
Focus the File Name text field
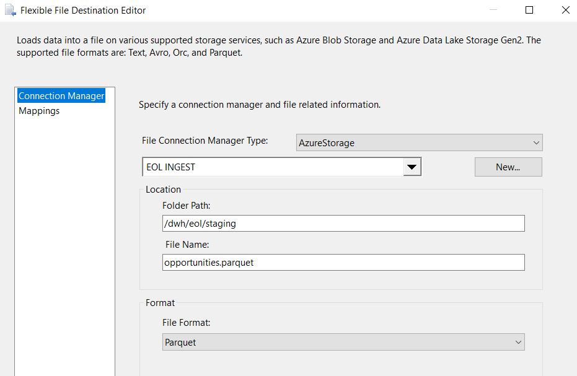coord(343,262)
